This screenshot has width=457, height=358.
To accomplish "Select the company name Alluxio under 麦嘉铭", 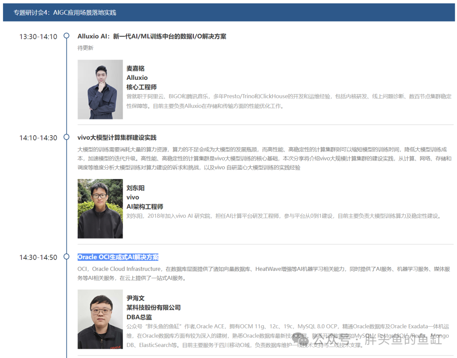I will pos(137,78).
